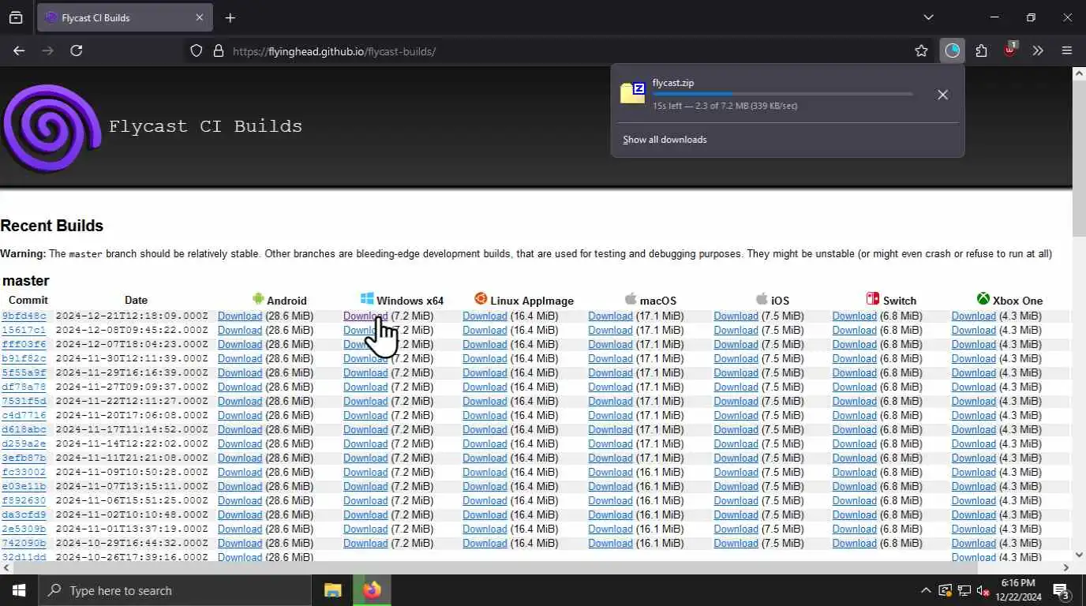The height and width of the screenshot is (606, 1086).
Task: Click the Recent Builds heading
Action: click(x=52, y=226)
